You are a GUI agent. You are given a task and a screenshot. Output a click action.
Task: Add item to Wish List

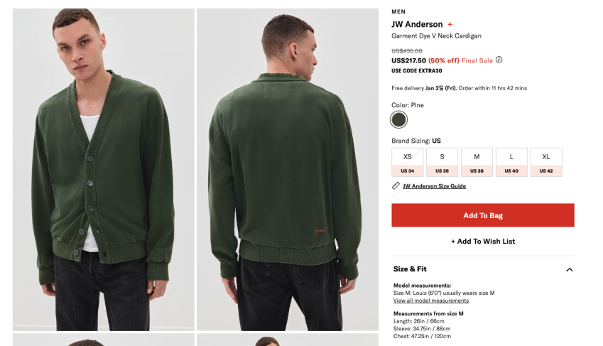point(483,242)
